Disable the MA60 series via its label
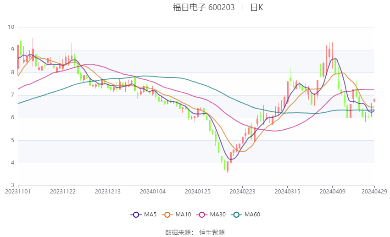 coord(252,215)
